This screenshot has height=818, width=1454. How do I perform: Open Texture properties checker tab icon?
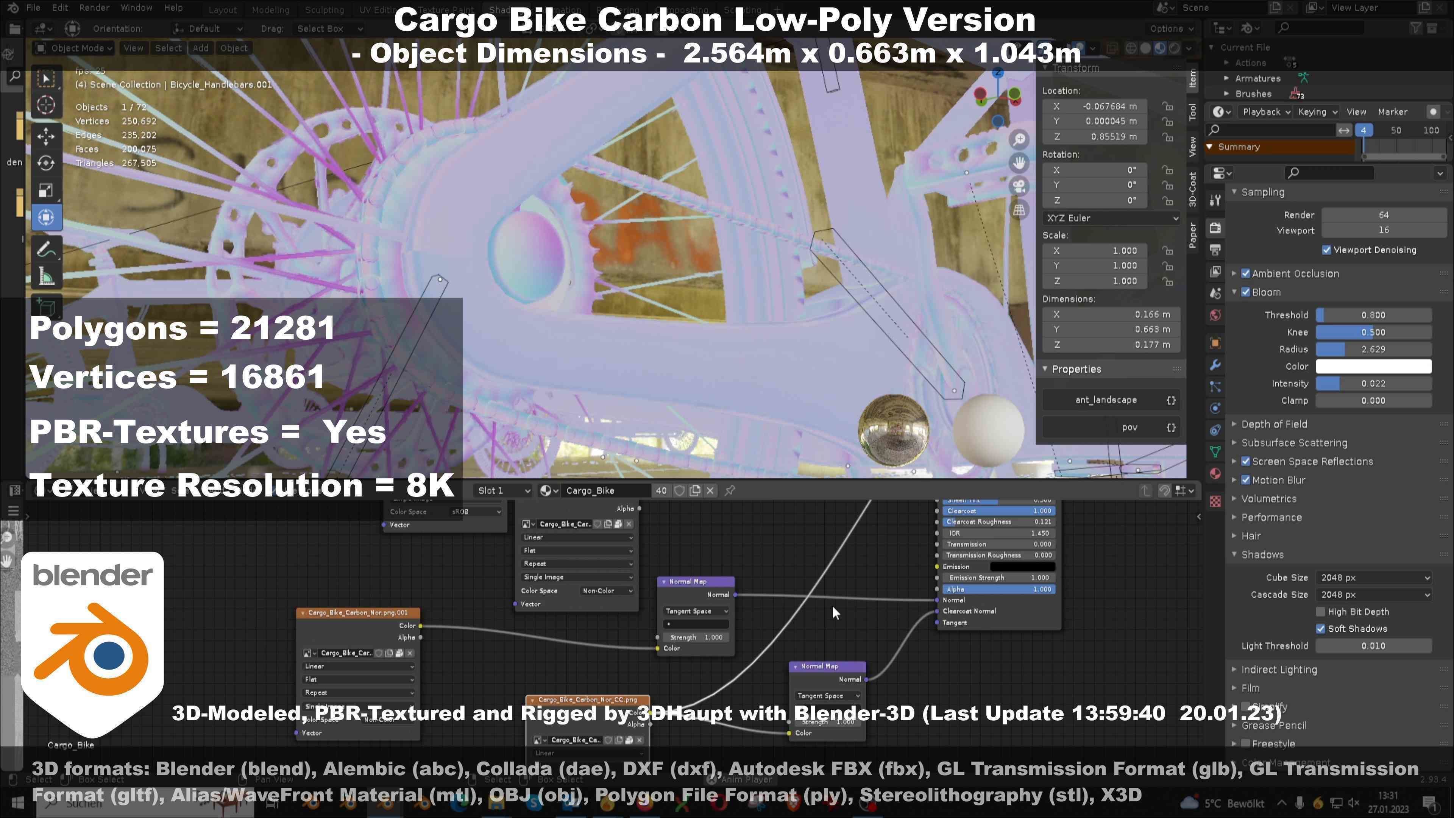click(1215, 501)
